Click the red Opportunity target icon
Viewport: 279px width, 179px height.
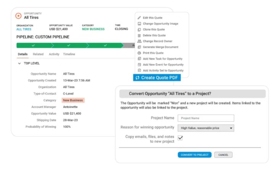18,16
